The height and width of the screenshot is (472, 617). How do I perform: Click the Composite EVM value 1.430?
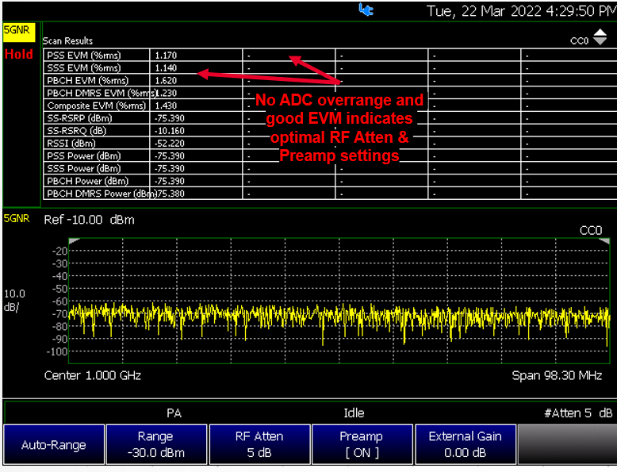(x=166, y=106)
